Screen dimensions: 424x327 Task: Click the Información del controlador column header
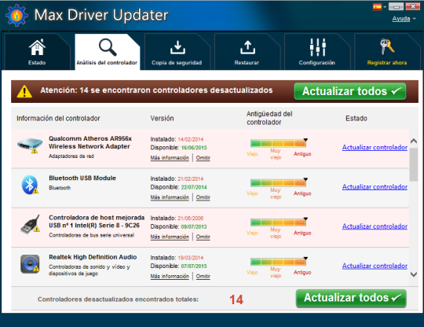[58, 118]
